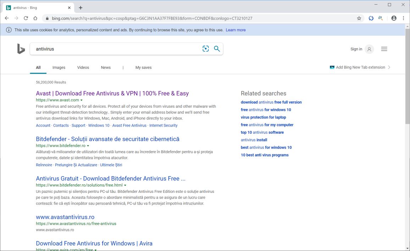Screen dimensions: 410x251
Task: Click the Bing logo icon
Action: coord(21,49)
